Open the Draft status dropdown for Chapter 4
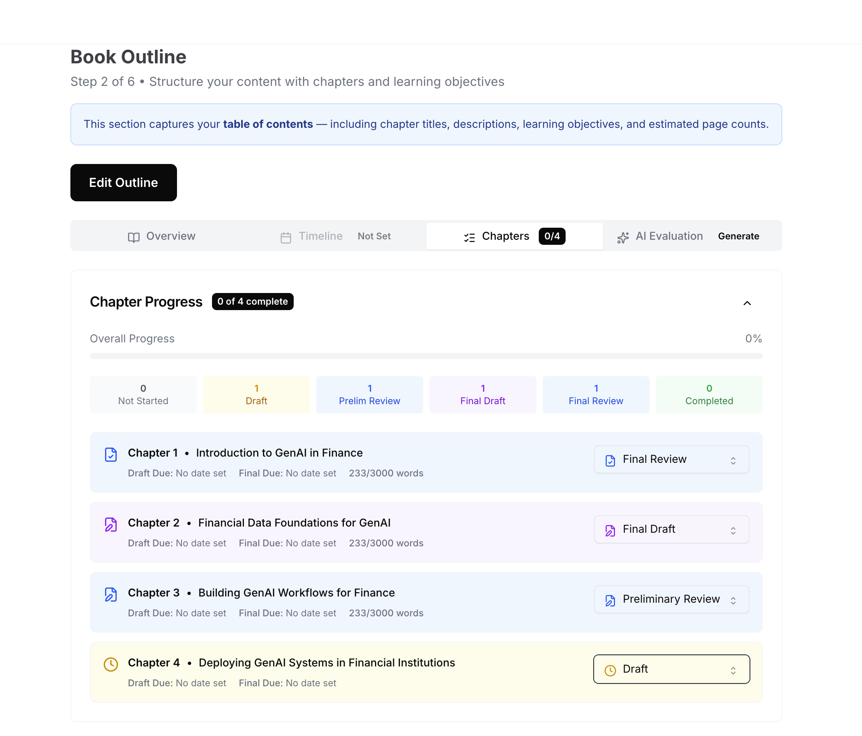 [x=671, y=669]
